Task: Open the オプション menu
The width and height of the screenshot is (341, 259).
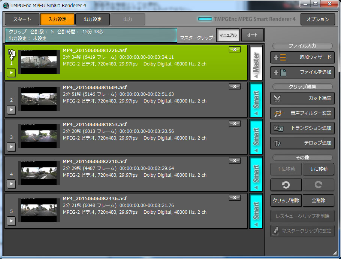Action: click(x=318, y=19)
